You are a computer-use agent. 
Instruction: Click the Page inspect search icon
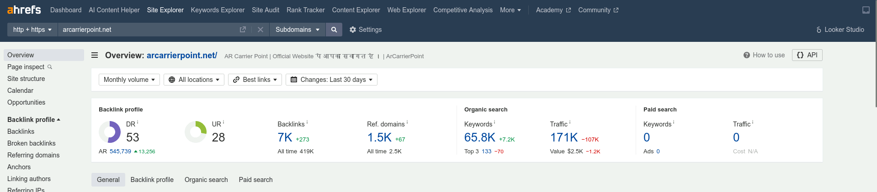pyautogui.click(x=50, y=67)
